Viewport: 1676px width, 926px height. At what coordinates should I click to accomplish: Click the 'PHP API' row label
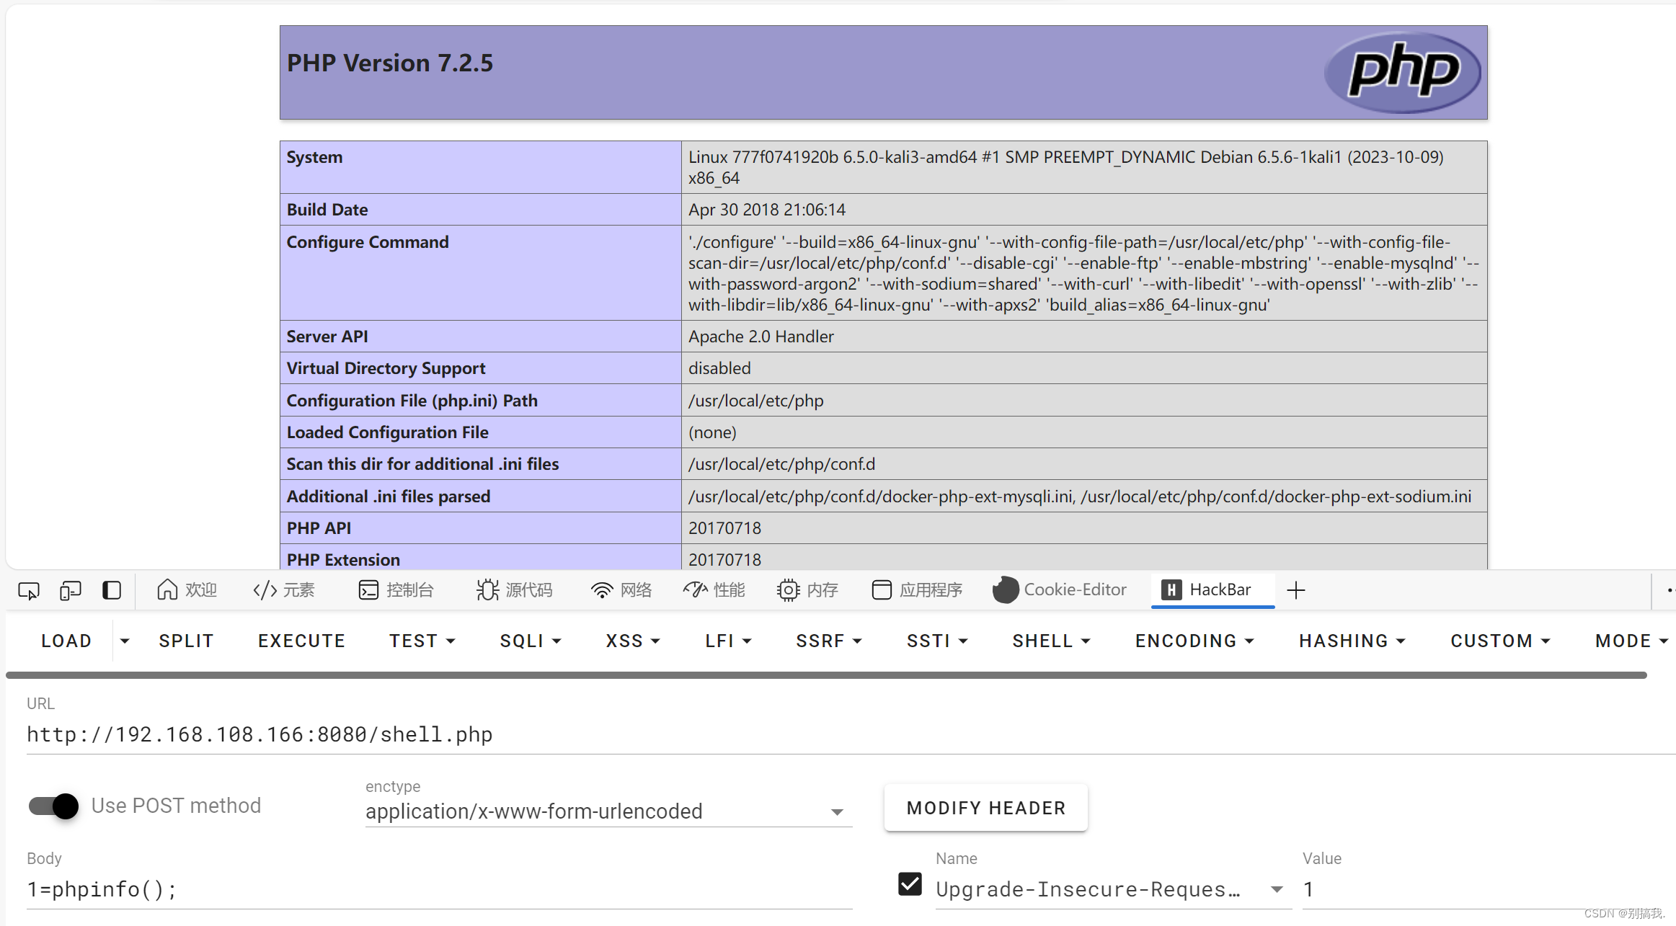(x=319, y=528)
